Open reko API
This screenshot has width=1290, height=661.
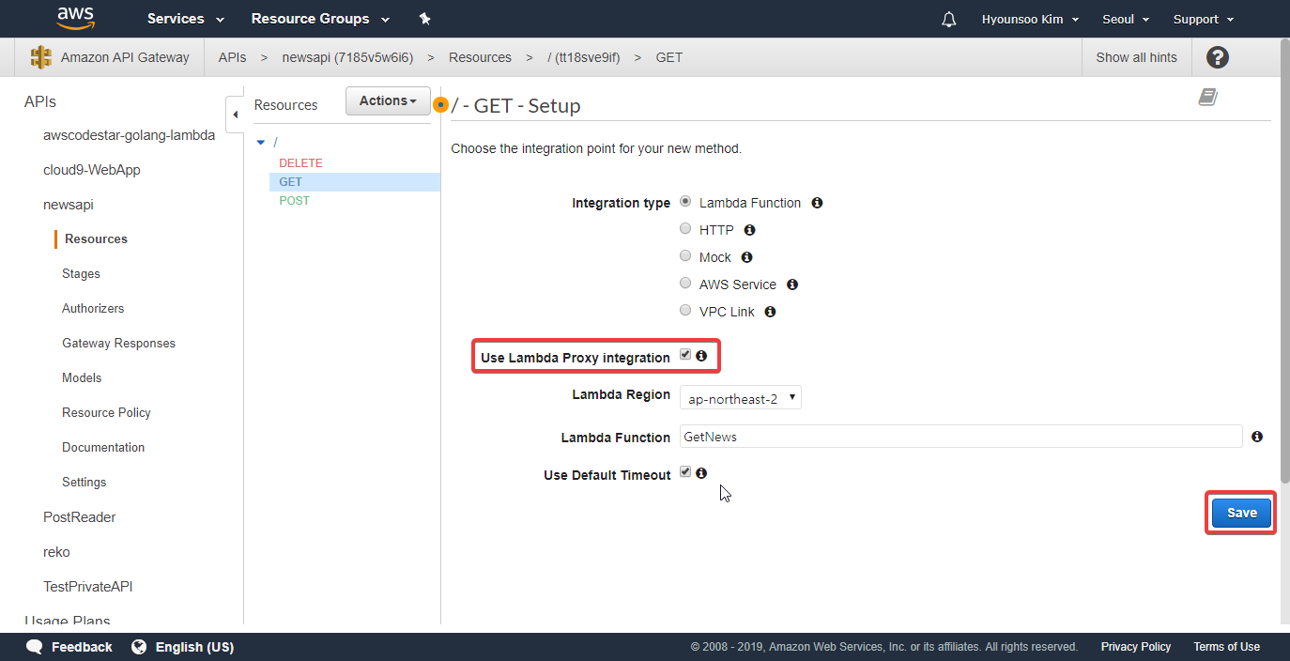coord(56,552)
